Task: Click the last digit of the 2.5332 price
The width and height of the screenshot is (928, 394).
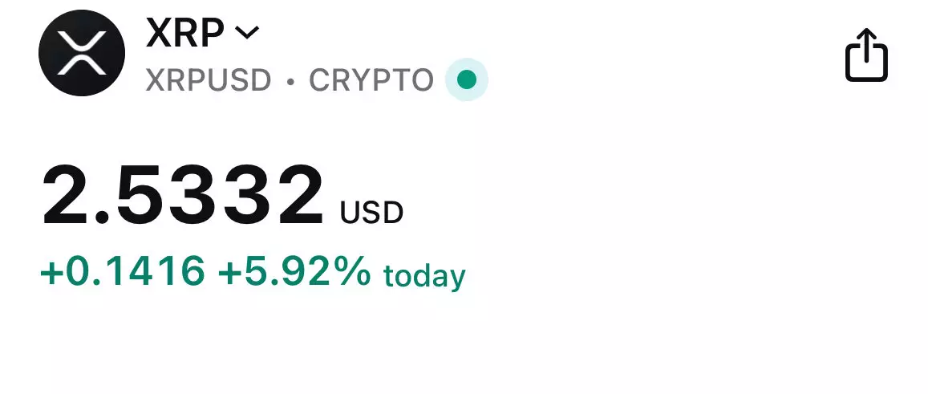Action: click(294, 195)
